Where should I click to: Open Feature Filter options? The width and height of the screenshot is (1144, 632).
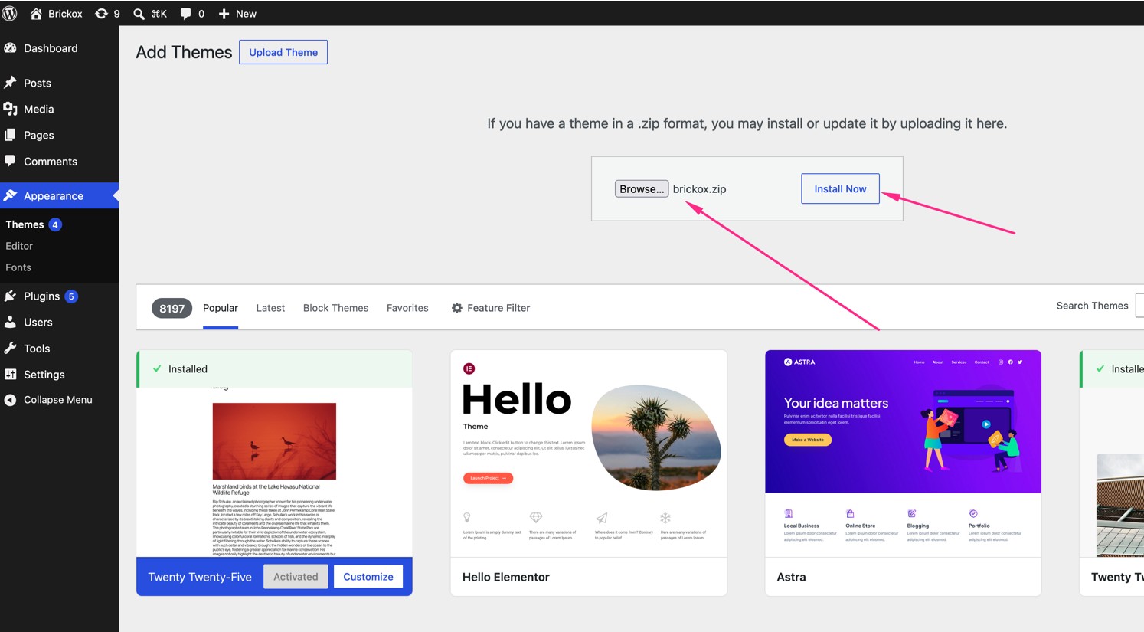491,308
